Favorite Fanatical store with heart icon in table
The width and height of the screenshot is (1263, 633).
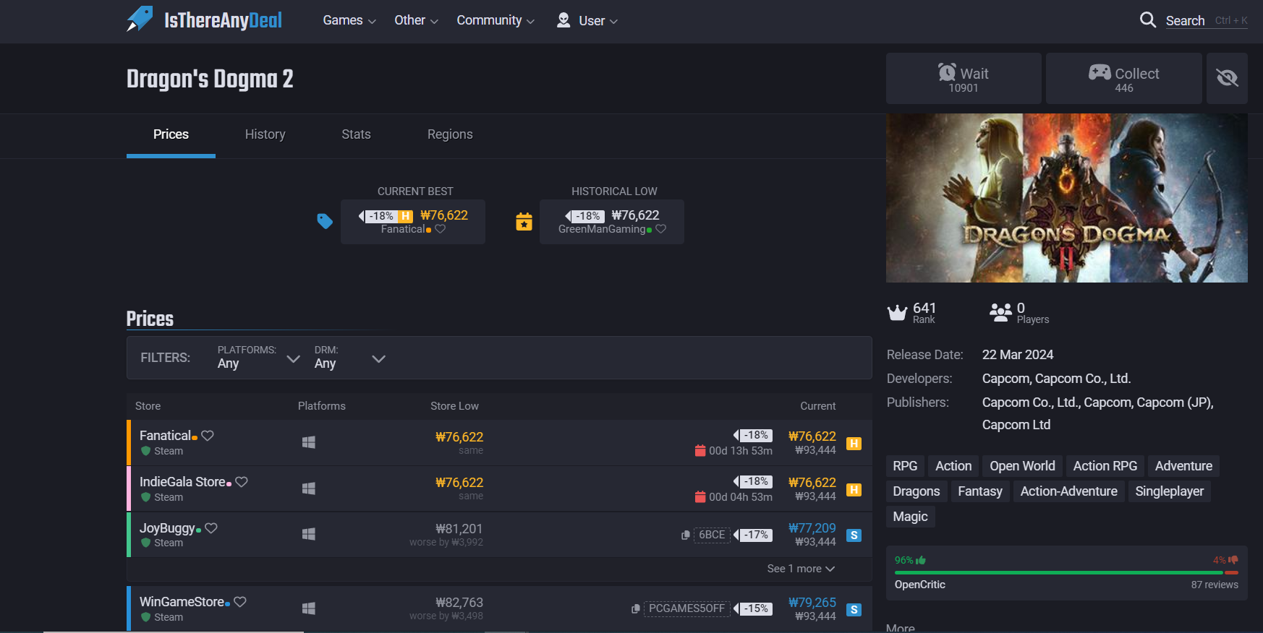pyautogui.click(x=208, y=436)
